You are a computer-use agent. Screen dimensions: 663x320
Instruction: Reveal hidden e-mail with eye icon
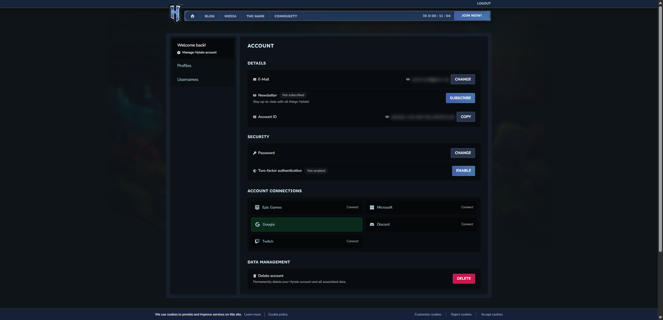(408, 79)
